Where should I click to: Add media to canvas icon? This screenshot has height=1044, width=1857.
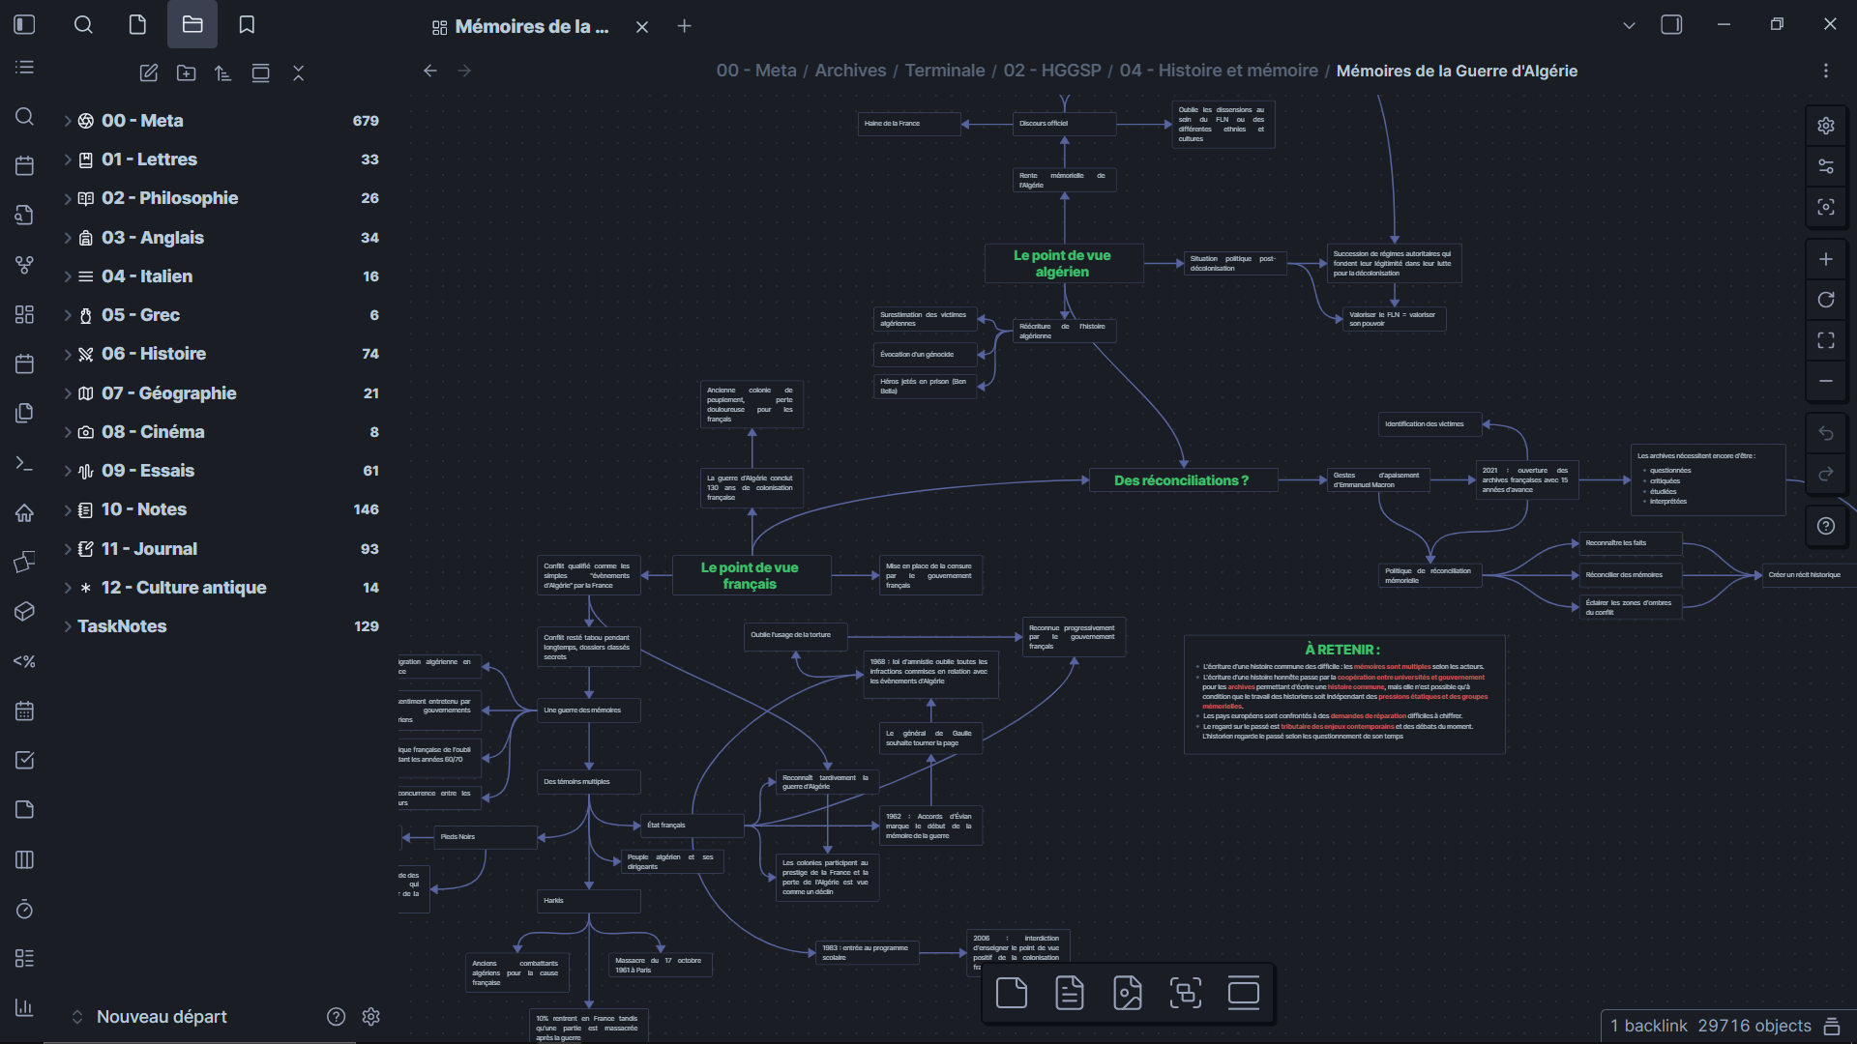[x=1127, y=993]
